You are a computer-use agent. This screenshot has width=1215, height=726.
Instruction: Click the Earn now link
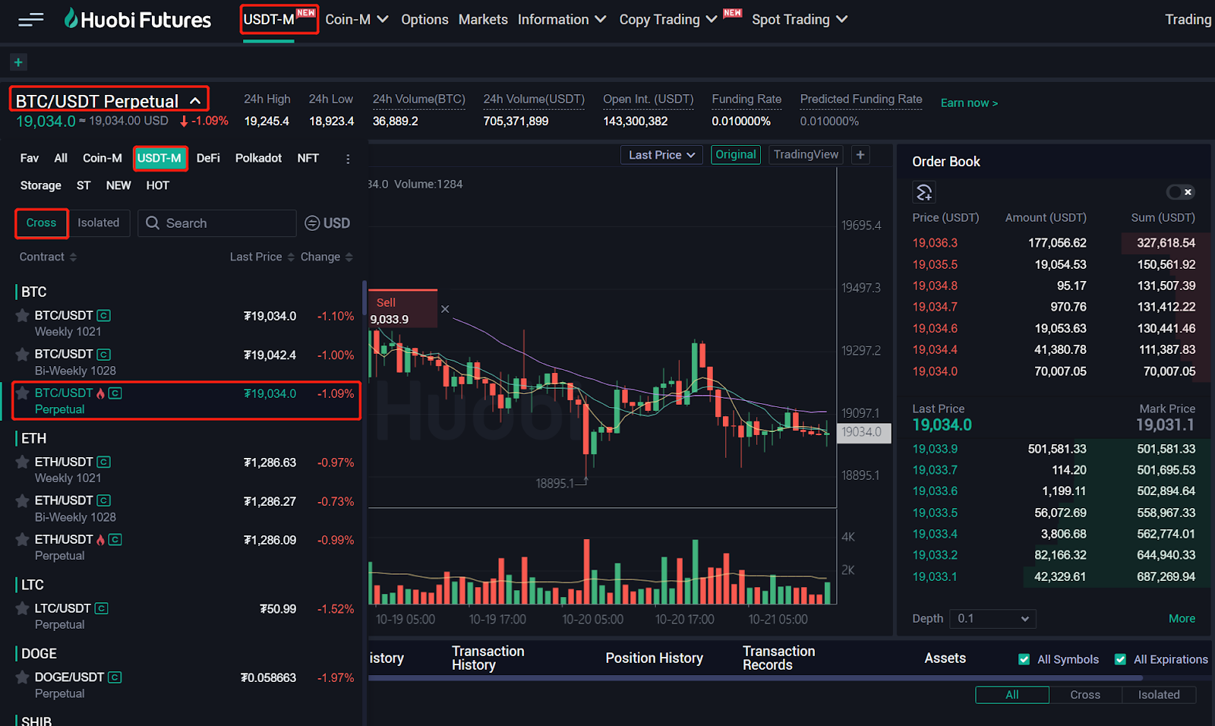tap(969, 103)
